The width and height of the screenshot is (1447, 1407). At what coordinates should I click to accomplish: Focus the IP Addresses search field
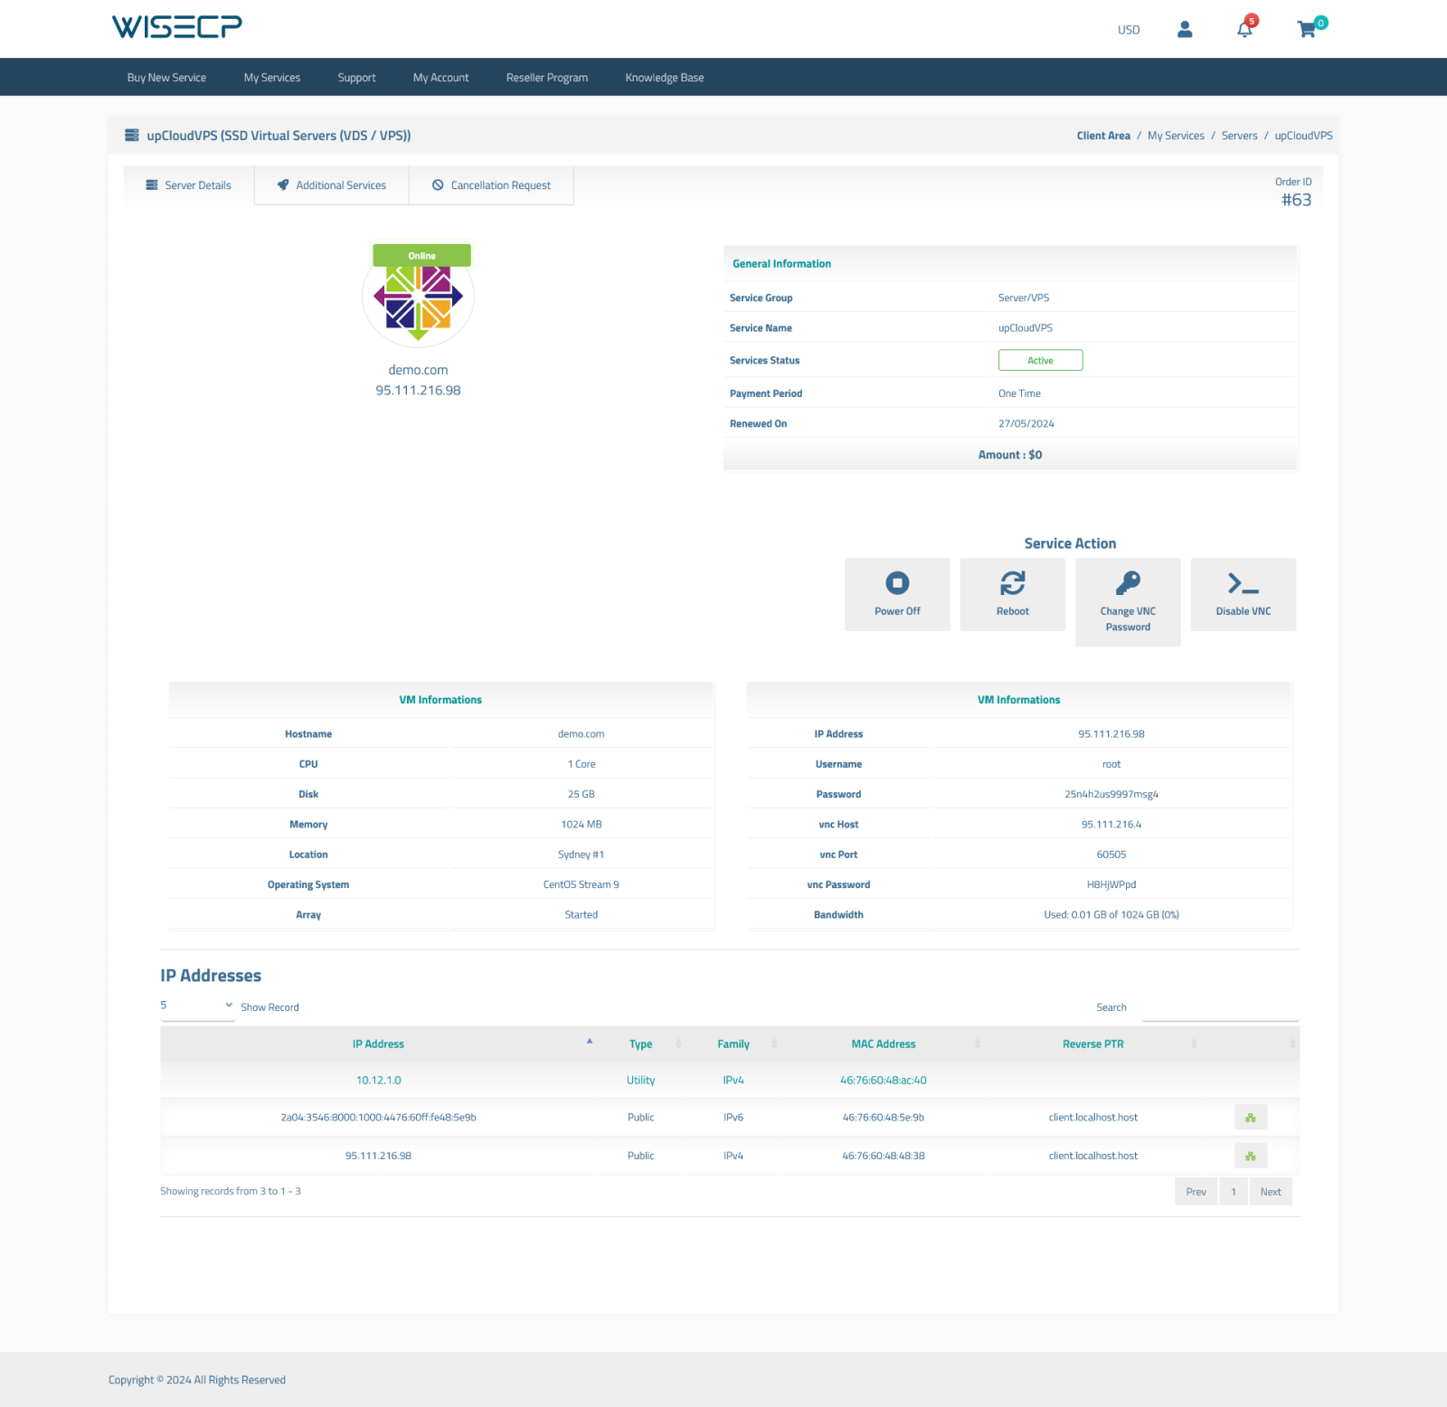click(1220, 1007)
